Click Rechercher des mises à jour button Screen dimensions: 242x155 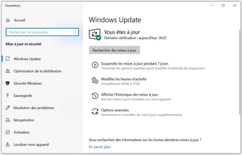coord(114,50)
